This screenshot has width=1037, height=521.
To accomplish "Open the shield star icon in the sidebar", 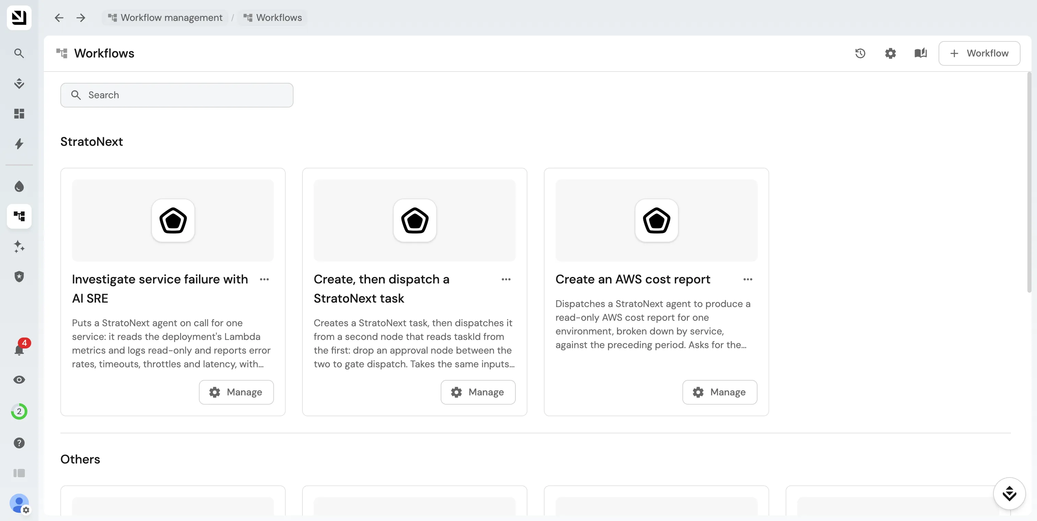I will coord(19,276).
